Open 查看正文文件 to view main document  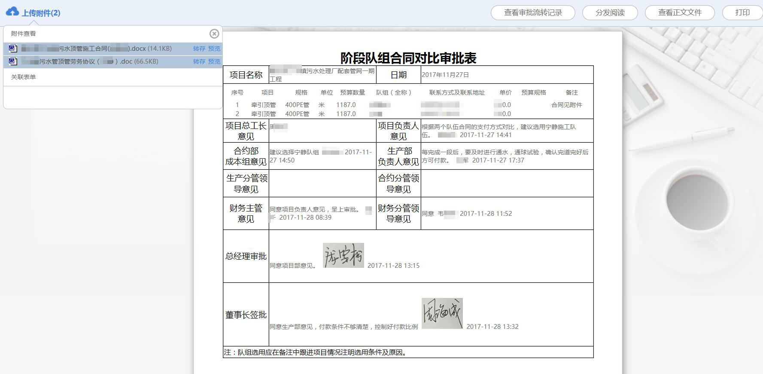point(679,12)
